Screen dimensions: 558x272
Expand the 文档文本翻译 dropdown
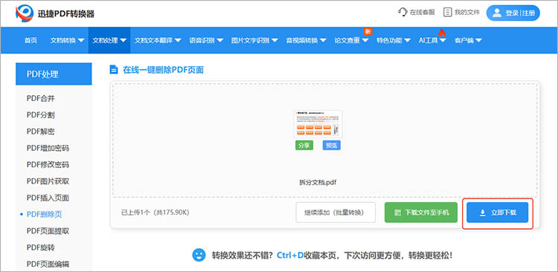[x=158, y=41]
